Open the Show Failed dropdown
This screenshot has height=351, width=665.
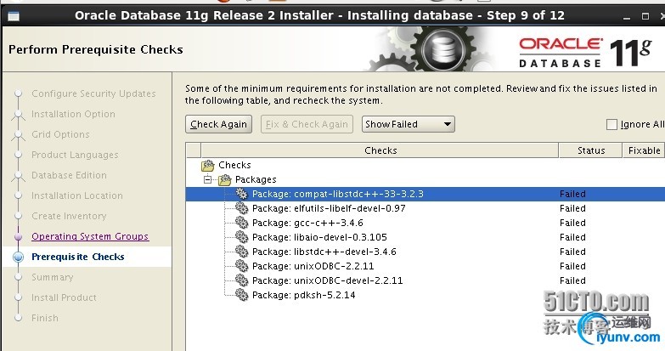408,124
